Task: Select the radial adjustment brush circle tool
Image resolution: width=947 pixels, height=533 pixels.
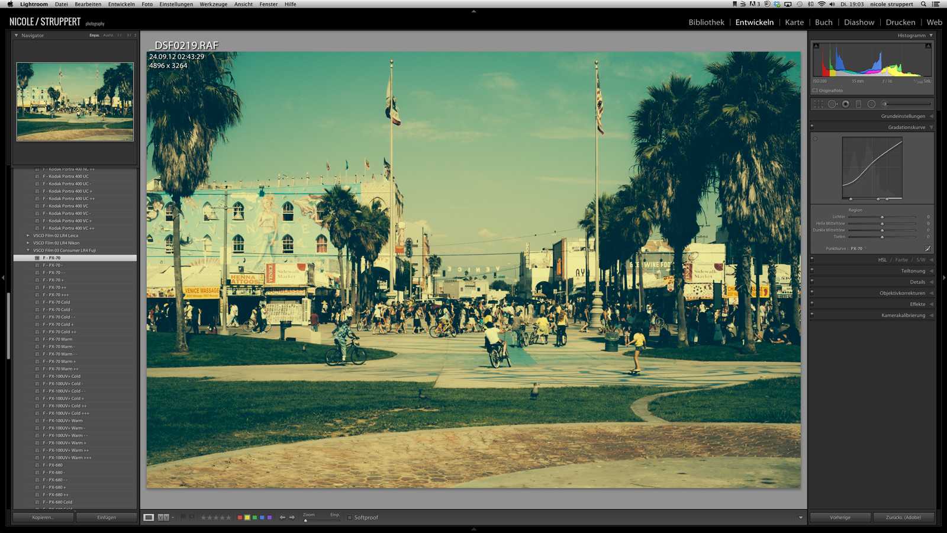Action: 871,104
